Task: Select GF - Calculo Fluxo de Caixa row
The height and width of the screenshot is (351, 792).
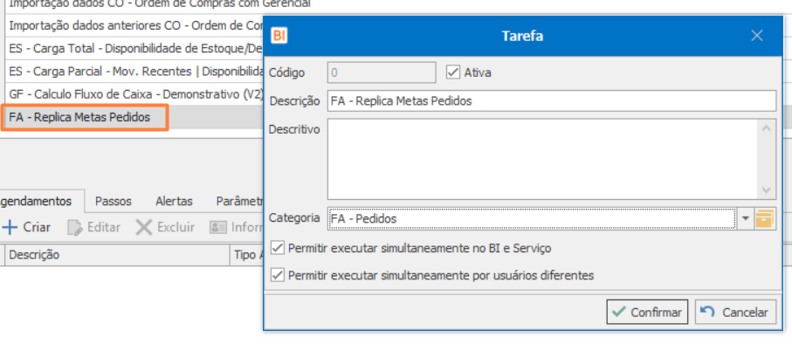Action: click(x=131, y=93)
